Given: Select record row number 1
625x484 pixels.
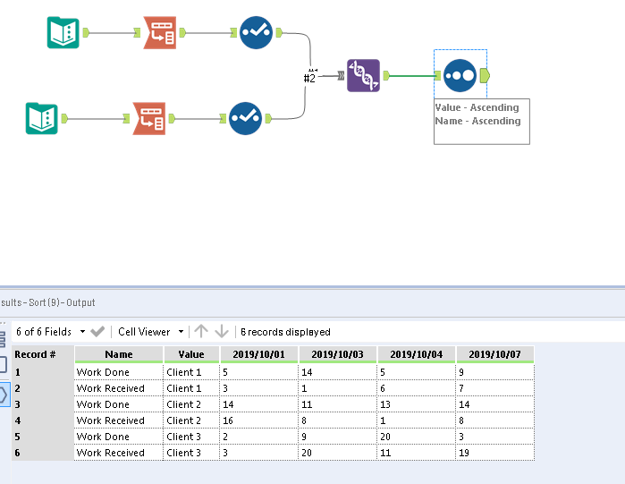Looking at the screenshot, I should point(43,372).
